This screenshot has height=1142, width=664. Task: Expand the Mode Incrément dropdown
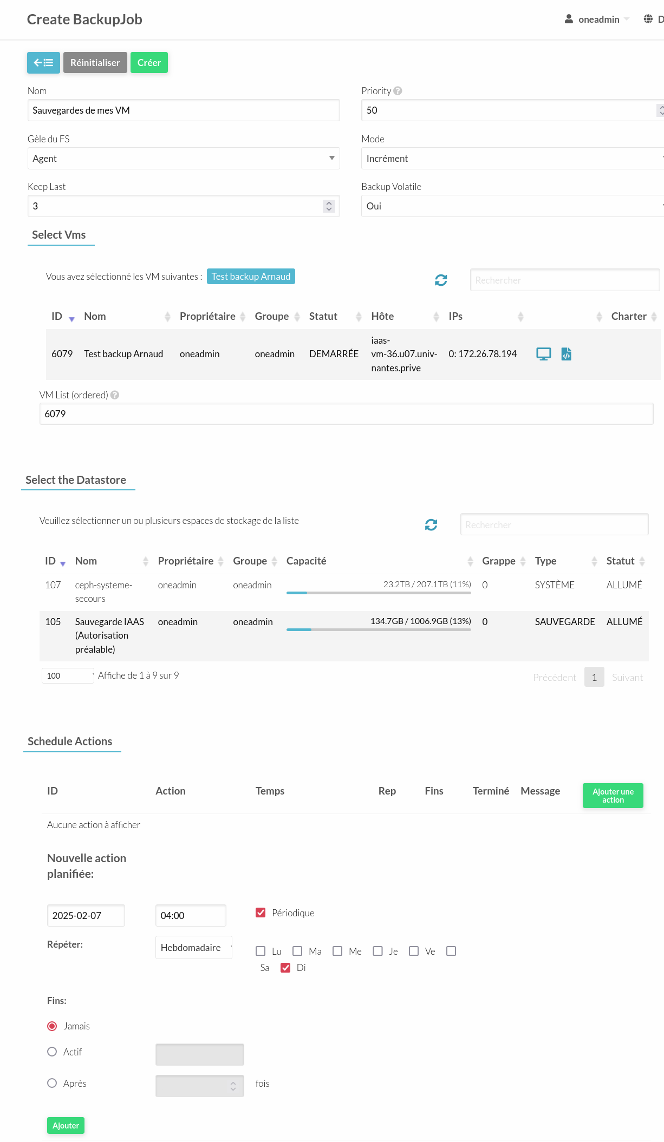[512, 159]
